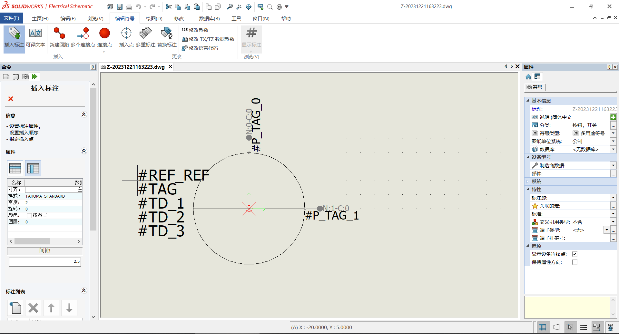This screenshot has width=619, height=334.
Task: Click the 间距 value input field
Action: point(45,262)
